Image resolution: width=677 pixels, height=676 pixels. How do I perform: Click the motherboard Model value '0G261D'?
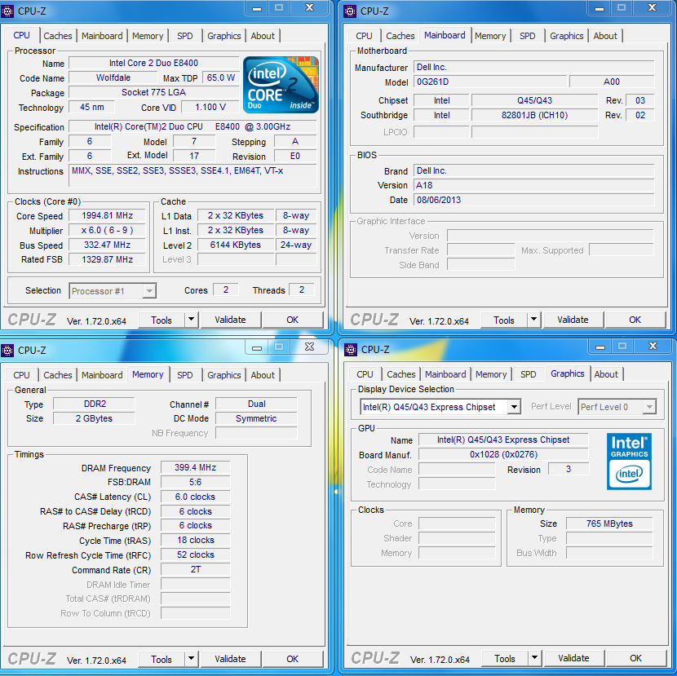[x=490, y=82]
